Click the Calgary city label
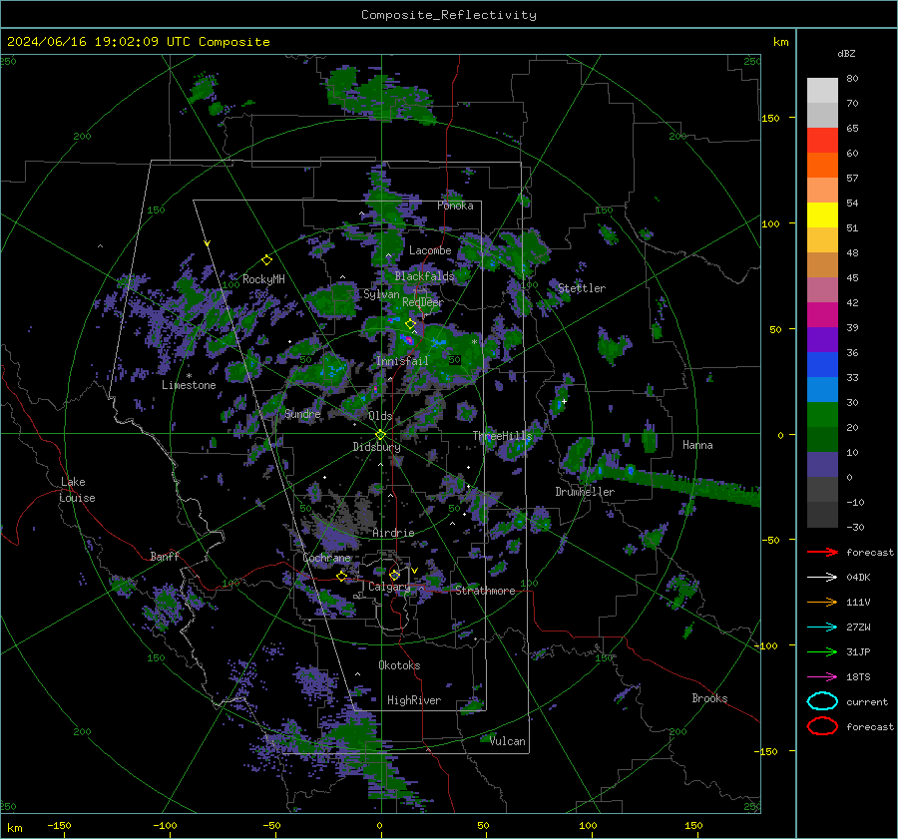The width and height of the screenshot is (898, 839). coord(389,587)
